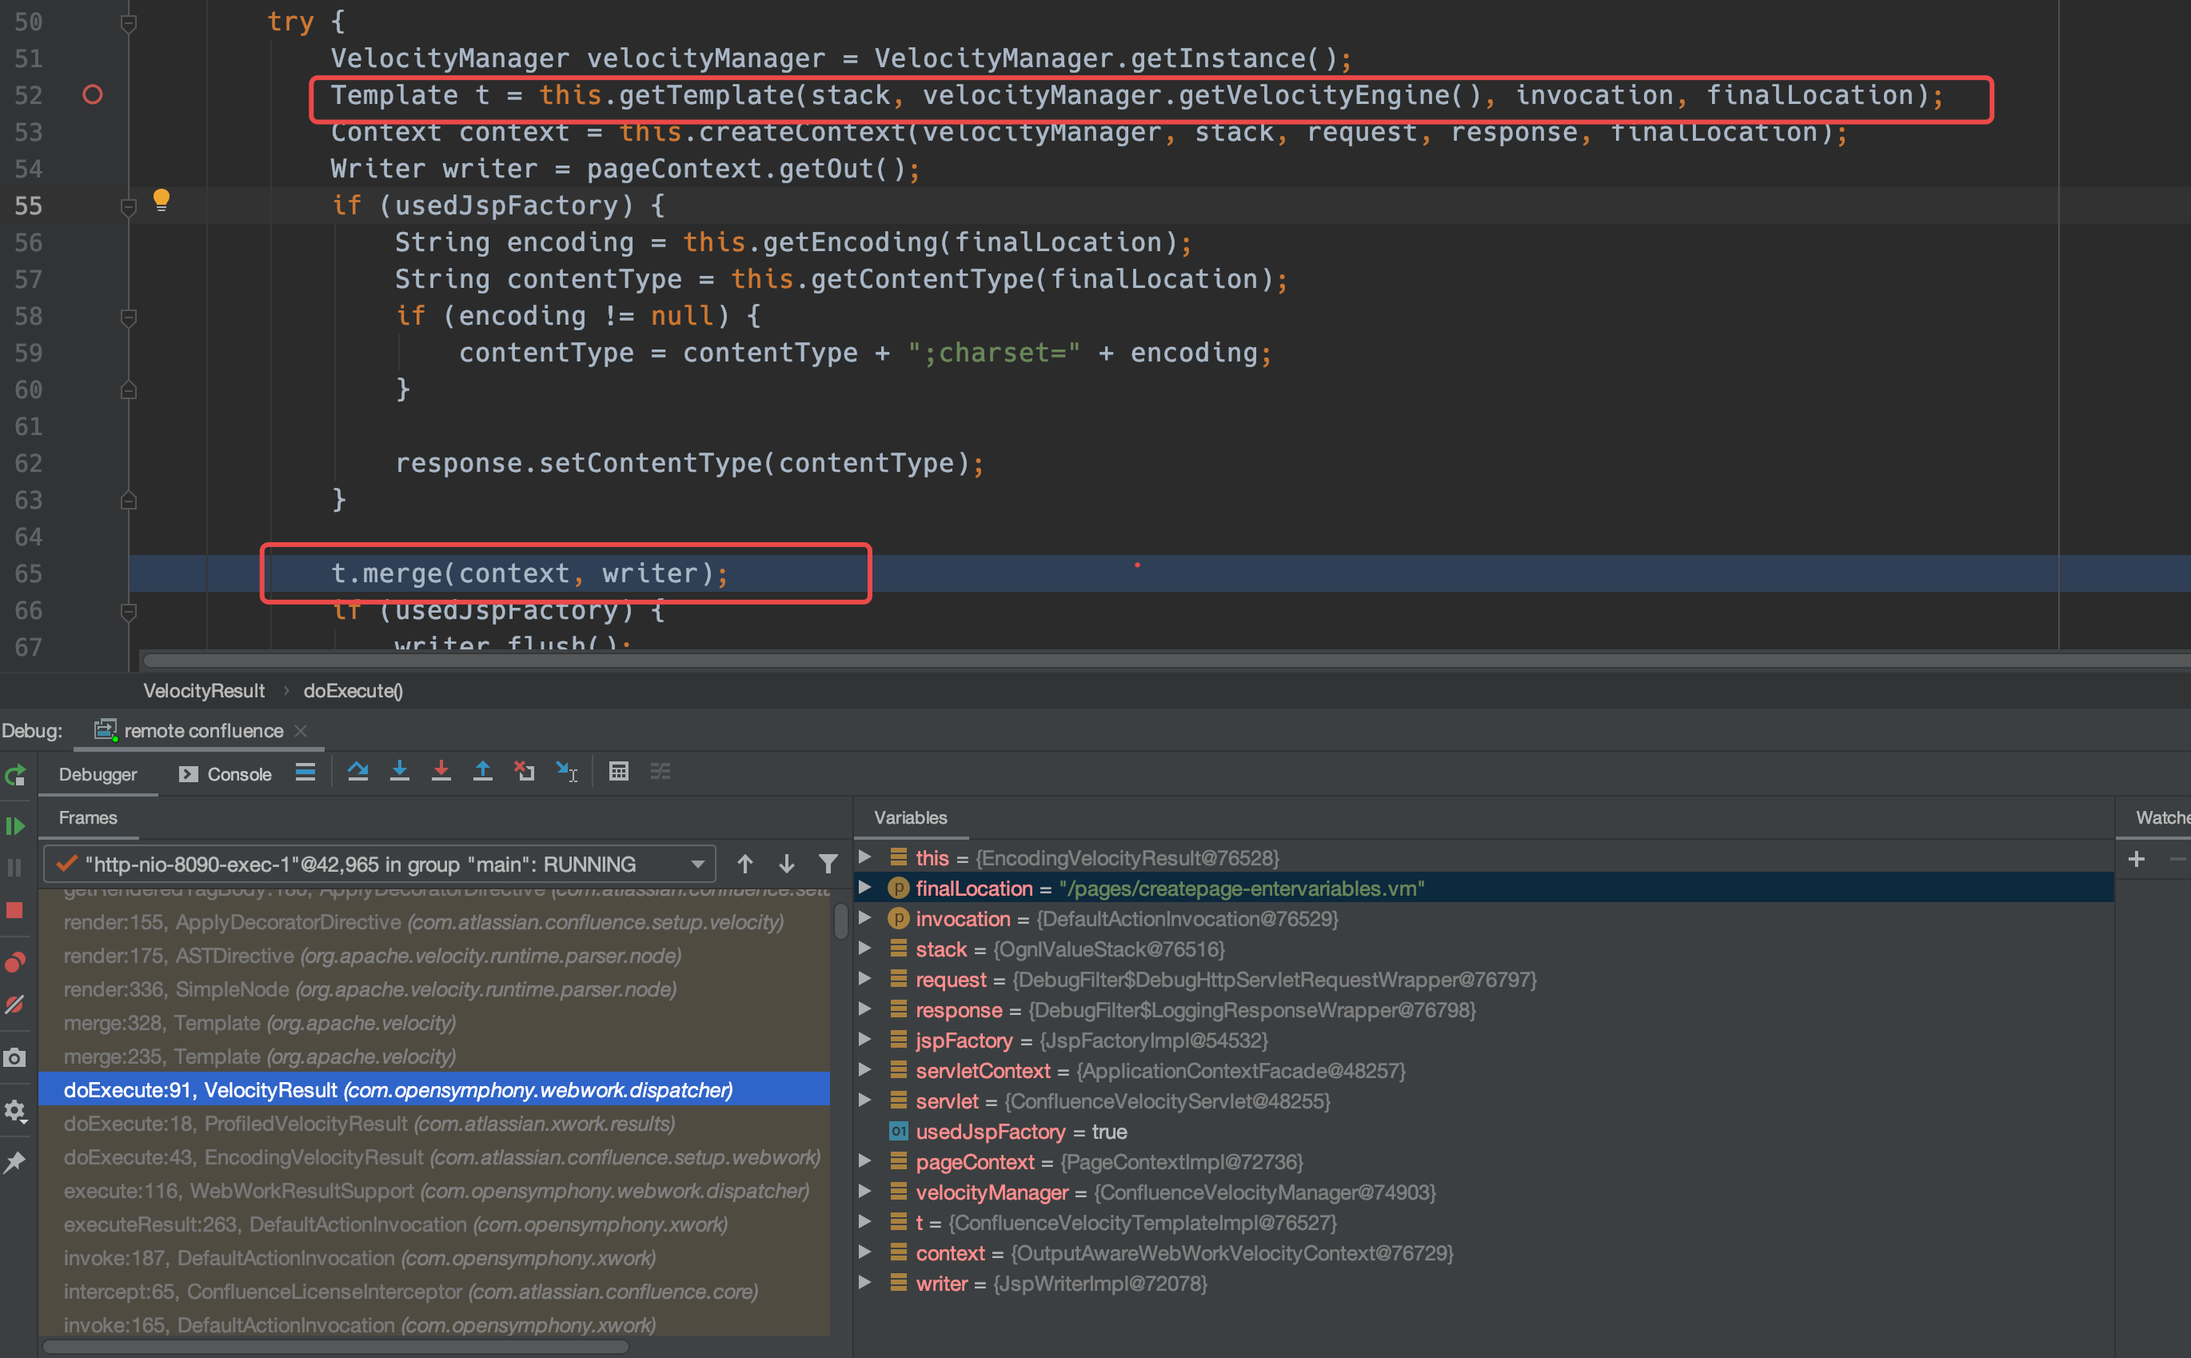Switch to the Debugger tab
Screen dimensions: 2191x1358
98,774
